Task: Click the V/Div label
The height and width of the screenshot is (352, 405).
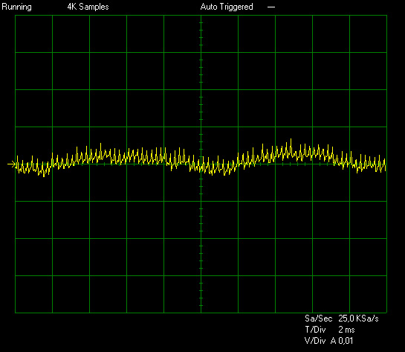Action: pos(315,341)
